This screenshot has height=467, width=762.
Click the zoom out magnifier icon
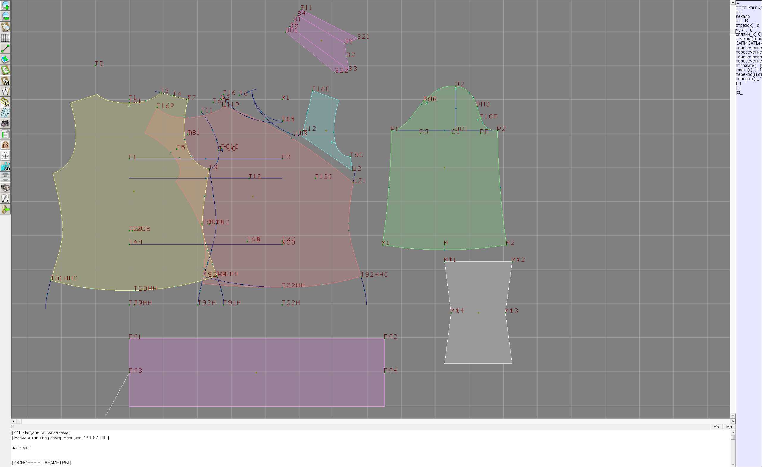[x=5, y=16]
